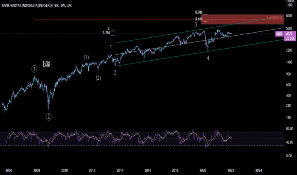Click the BBRI ticker price label

279,34
